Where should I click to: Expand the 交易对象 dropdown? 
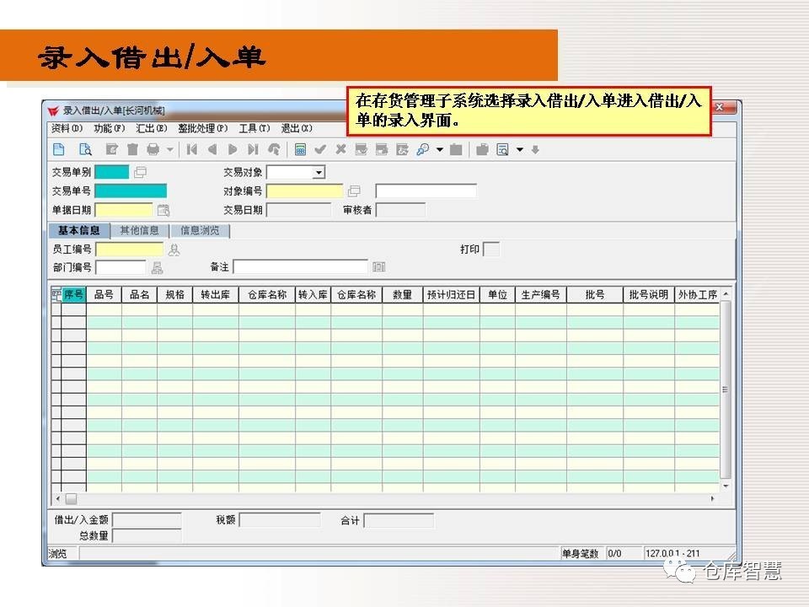click(x=319, y=173)
